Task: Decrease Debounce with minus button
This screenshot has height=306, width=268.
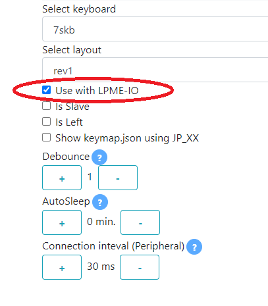Action: [x=118, y=178]
